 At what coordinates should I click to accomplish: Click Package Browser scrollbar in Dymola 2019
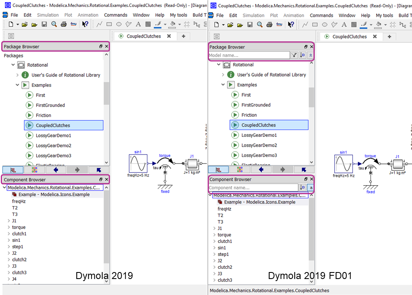[106, 93]
